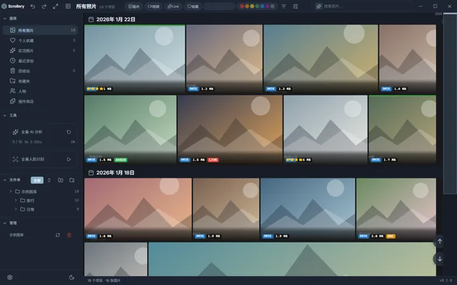The width and height of the screenshot is (457, 285).
Task: Open 收藏夹 collections in sidebar
Action: click(40, 81)
